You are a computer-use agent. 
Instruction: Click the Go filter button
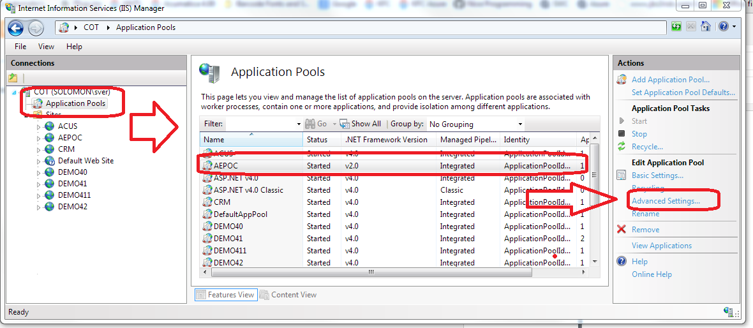pos(316,124)
